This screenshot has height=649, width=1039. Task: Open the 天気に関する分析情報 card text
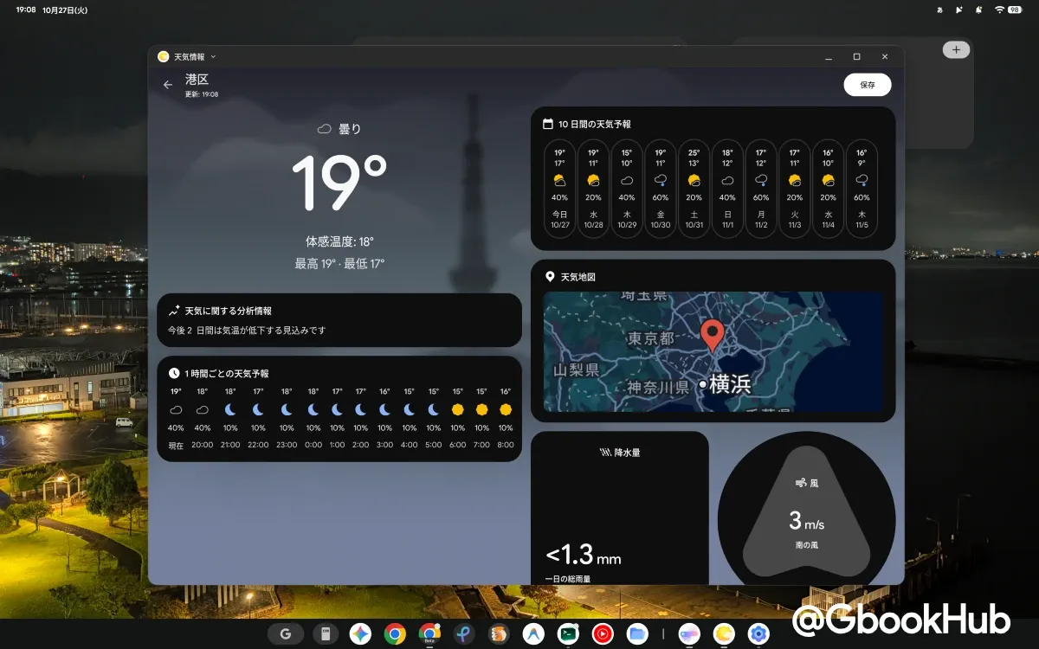coord(247,331)
